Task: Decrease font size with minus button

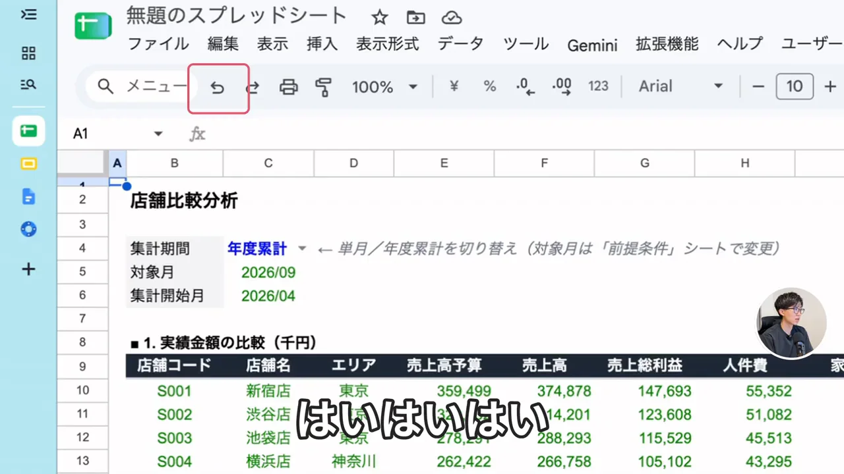Action: (758, 86)
